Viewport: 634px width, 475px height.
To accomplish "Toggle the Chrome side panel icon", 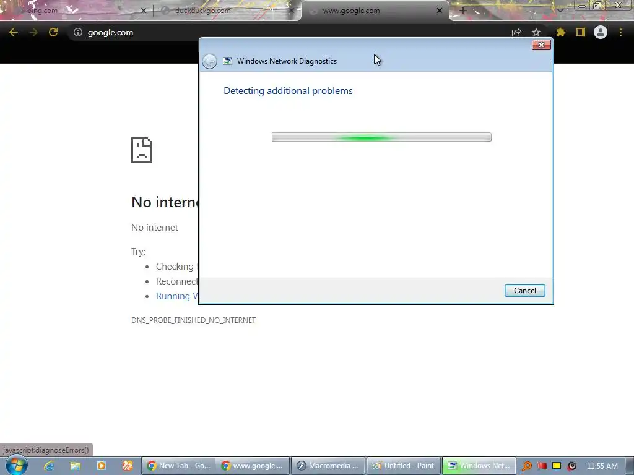I will coord(581,32).
